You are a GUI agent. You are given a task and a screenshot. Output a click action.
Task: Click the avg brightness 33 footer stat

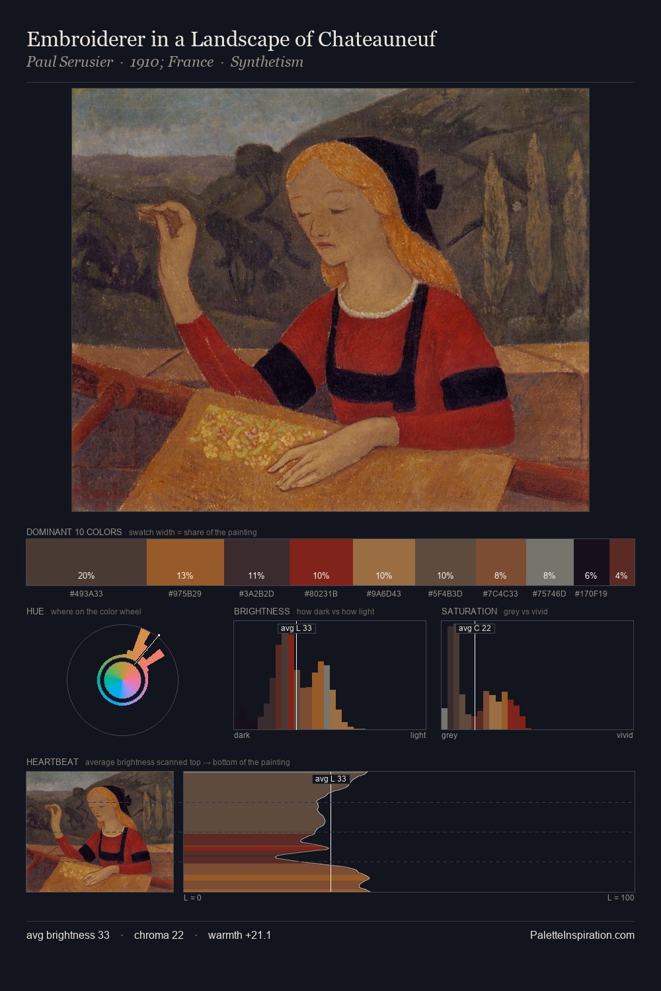click(68, 935)
